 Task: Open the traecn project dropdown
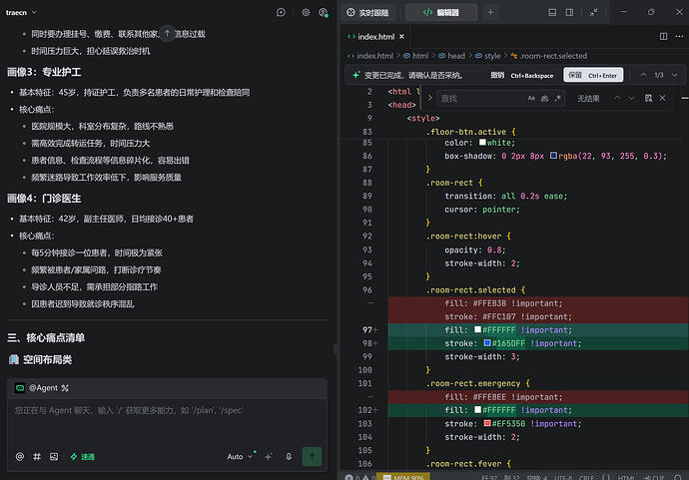point(21,12)
